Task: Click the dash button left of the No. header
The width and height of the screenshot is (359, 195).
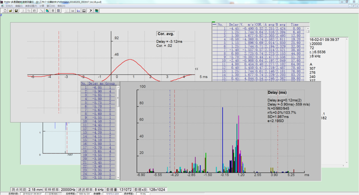Action: click(214, 24)
